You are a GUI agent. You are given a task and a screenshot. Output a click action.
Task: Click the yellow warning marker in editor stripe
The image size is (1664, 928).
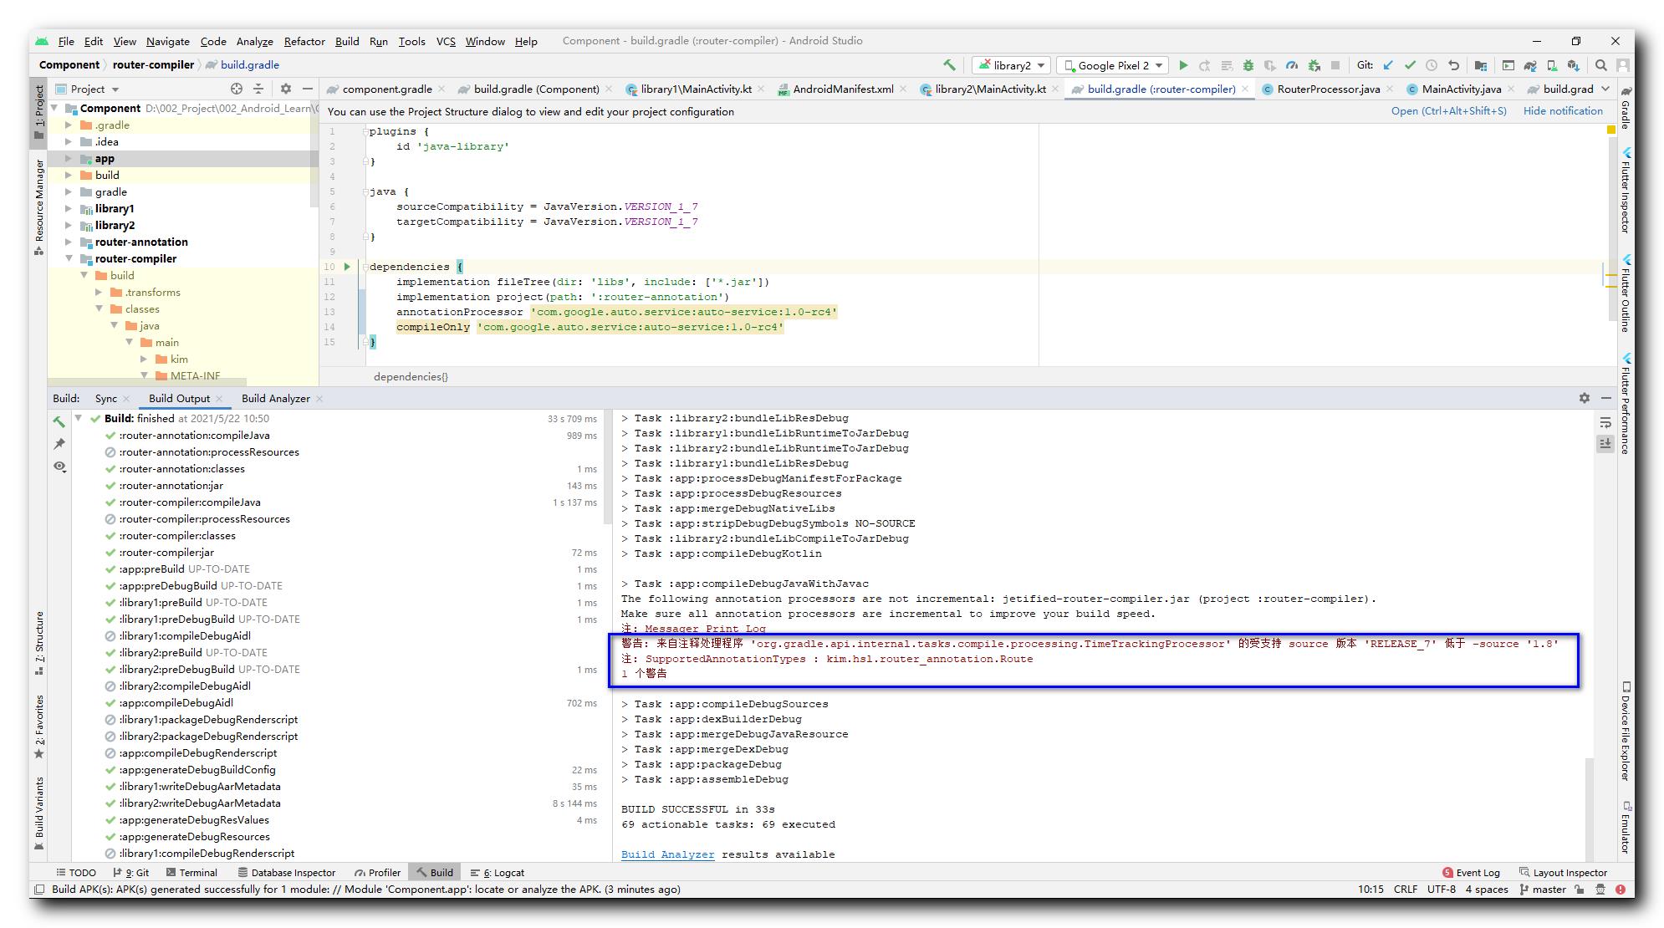coord(1611,130)
